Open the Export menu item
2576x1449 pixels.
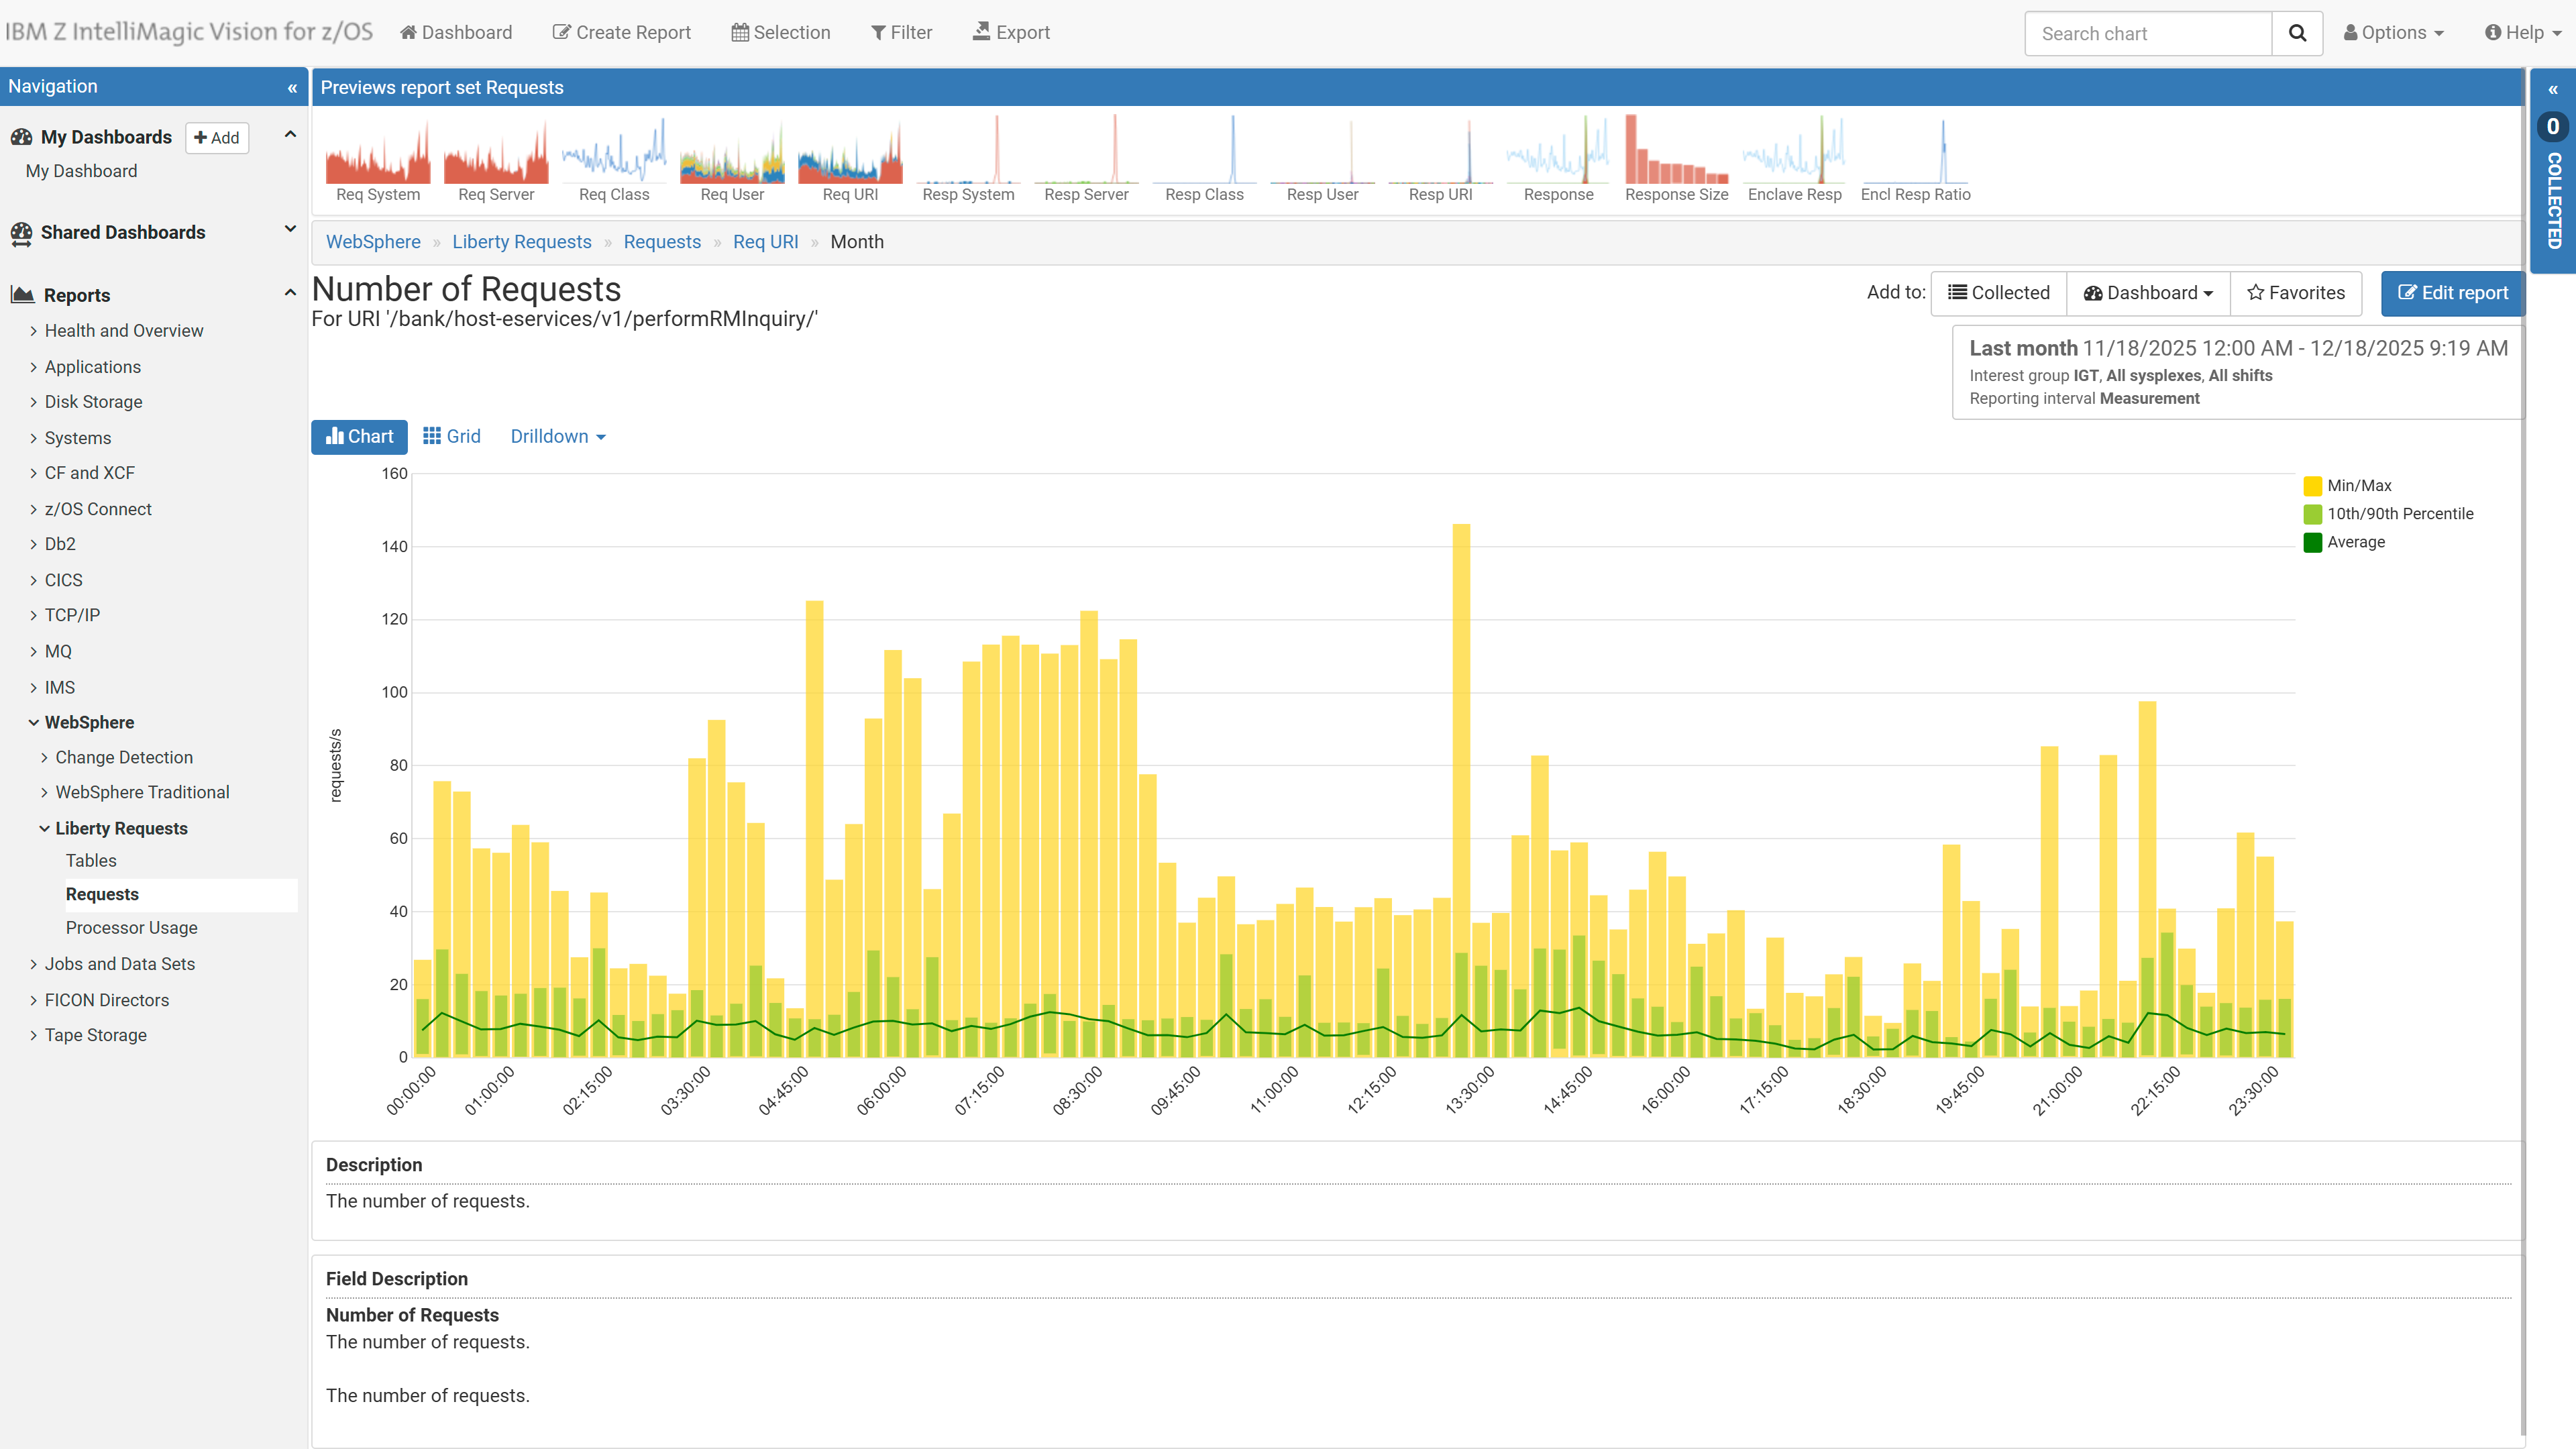point(1011,33)
